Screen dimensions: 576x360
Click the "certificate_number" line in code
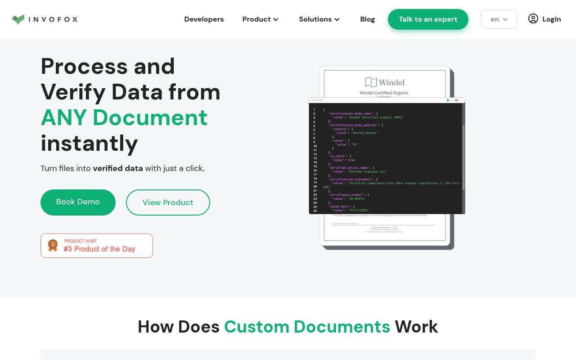(348, 194)
